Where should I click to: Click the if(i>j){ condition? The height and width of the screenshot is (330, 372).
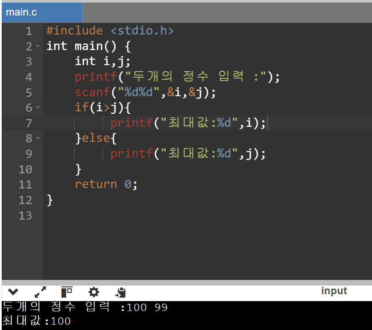103,107
